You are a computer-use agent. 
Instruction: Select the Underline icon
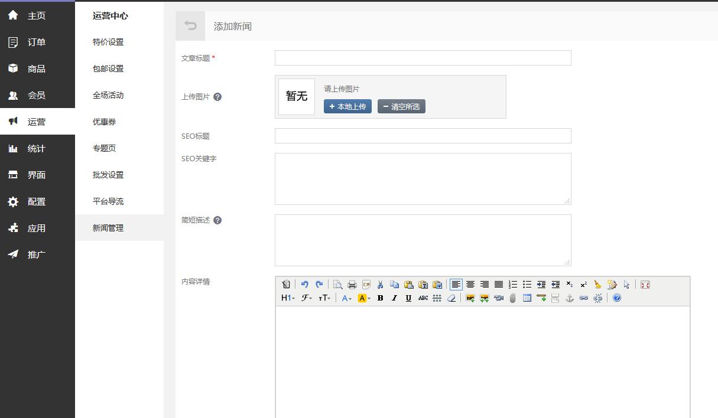point(408,298)
